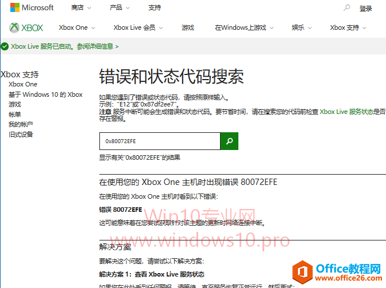386x288 pixels.
Task: Click 解决方案 1：查看 Xbox Live 服务状态 text
Action: pos(152,274)
